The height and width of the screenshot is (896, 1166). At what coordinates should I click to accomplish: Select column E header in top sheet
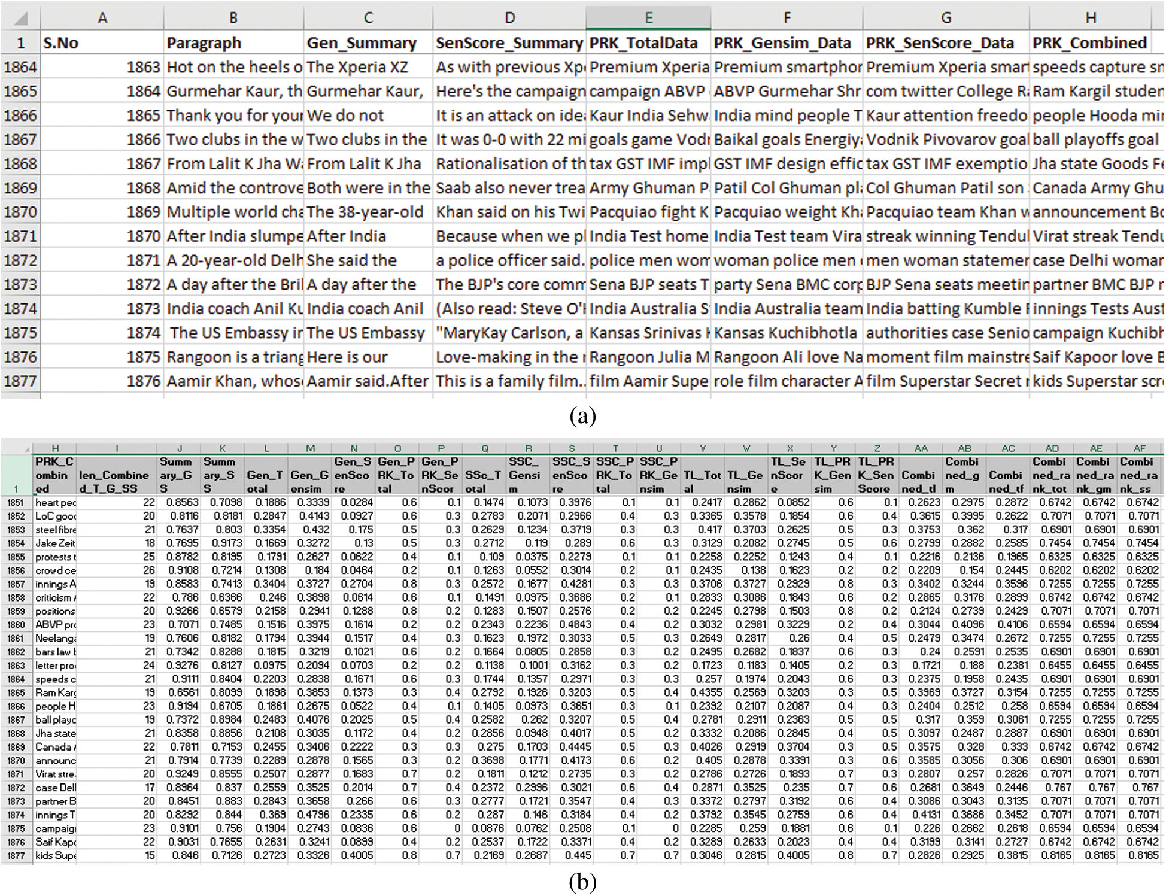pyautogui.click(x=648, y=18)
